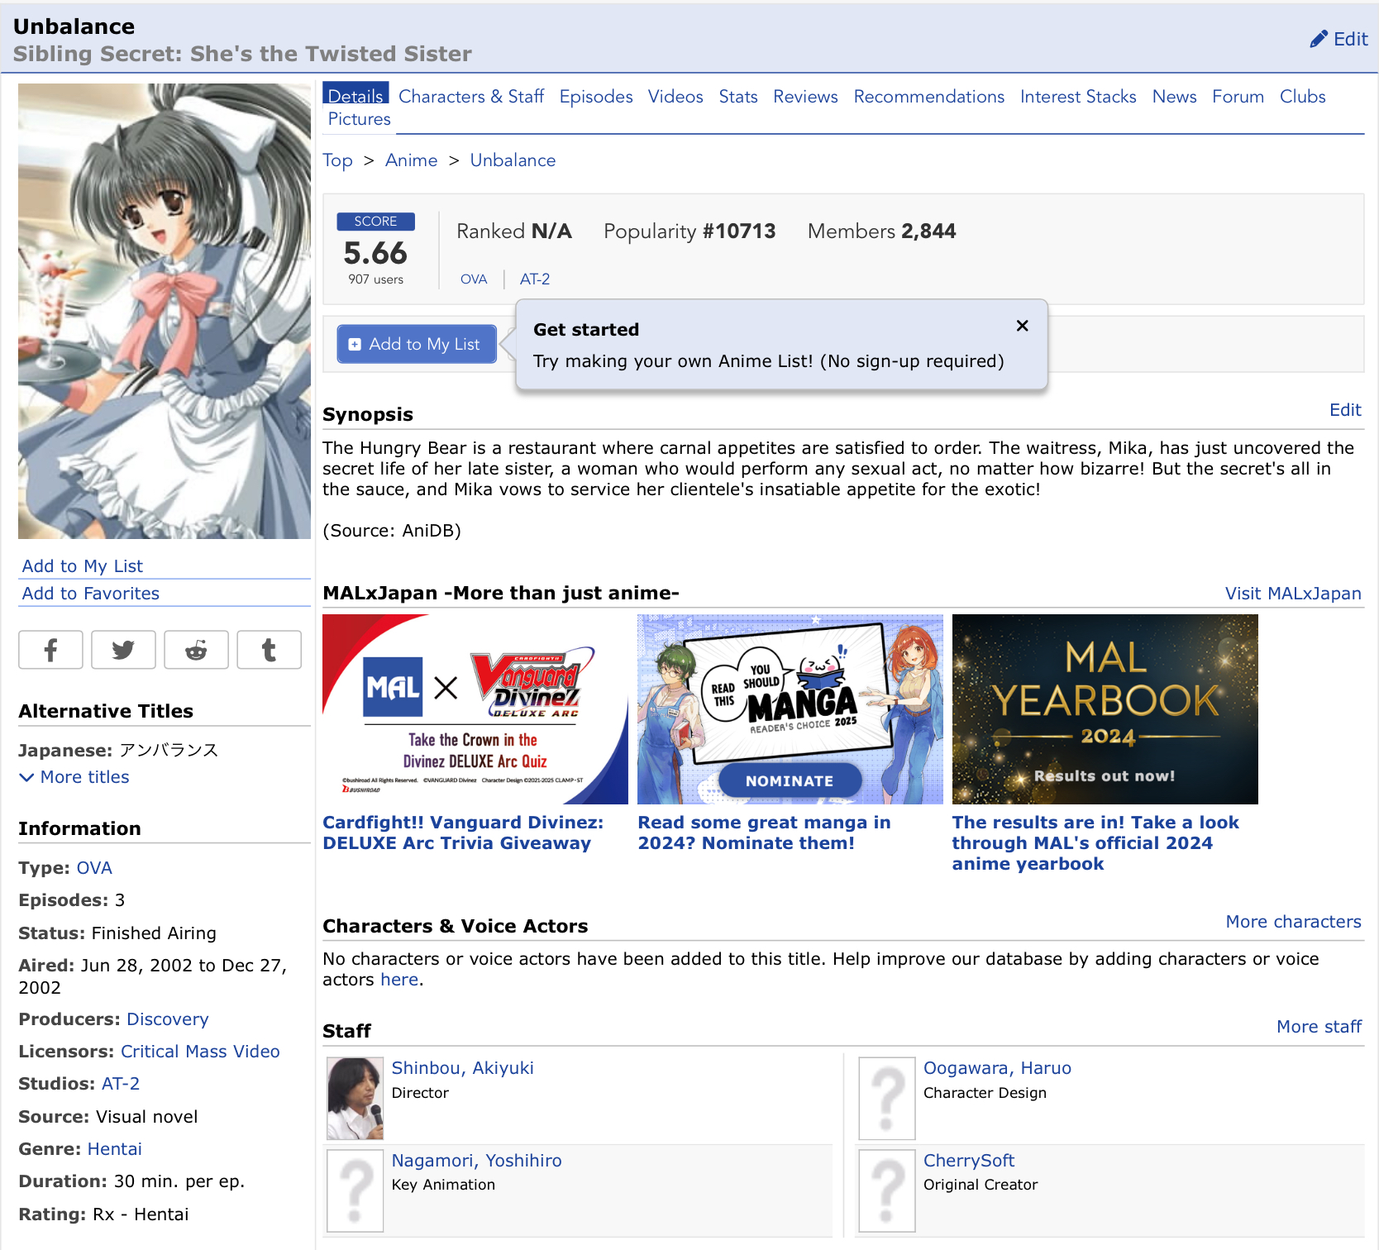The width and height of the screenshot is (1379, 1250).
Task: Click Members 2,844 text
Action: click(x=881, y=231)
